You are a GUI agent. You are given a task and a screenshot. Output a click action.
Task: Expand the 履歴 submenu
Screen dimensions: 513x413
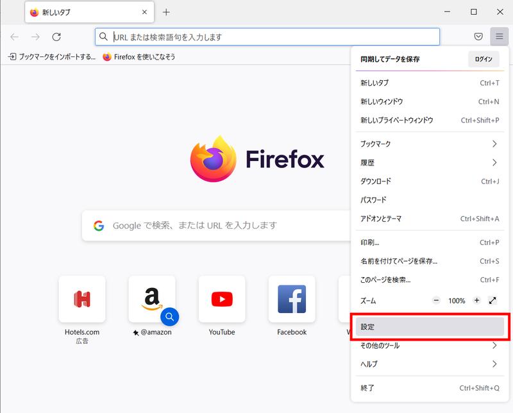(430, 162)
